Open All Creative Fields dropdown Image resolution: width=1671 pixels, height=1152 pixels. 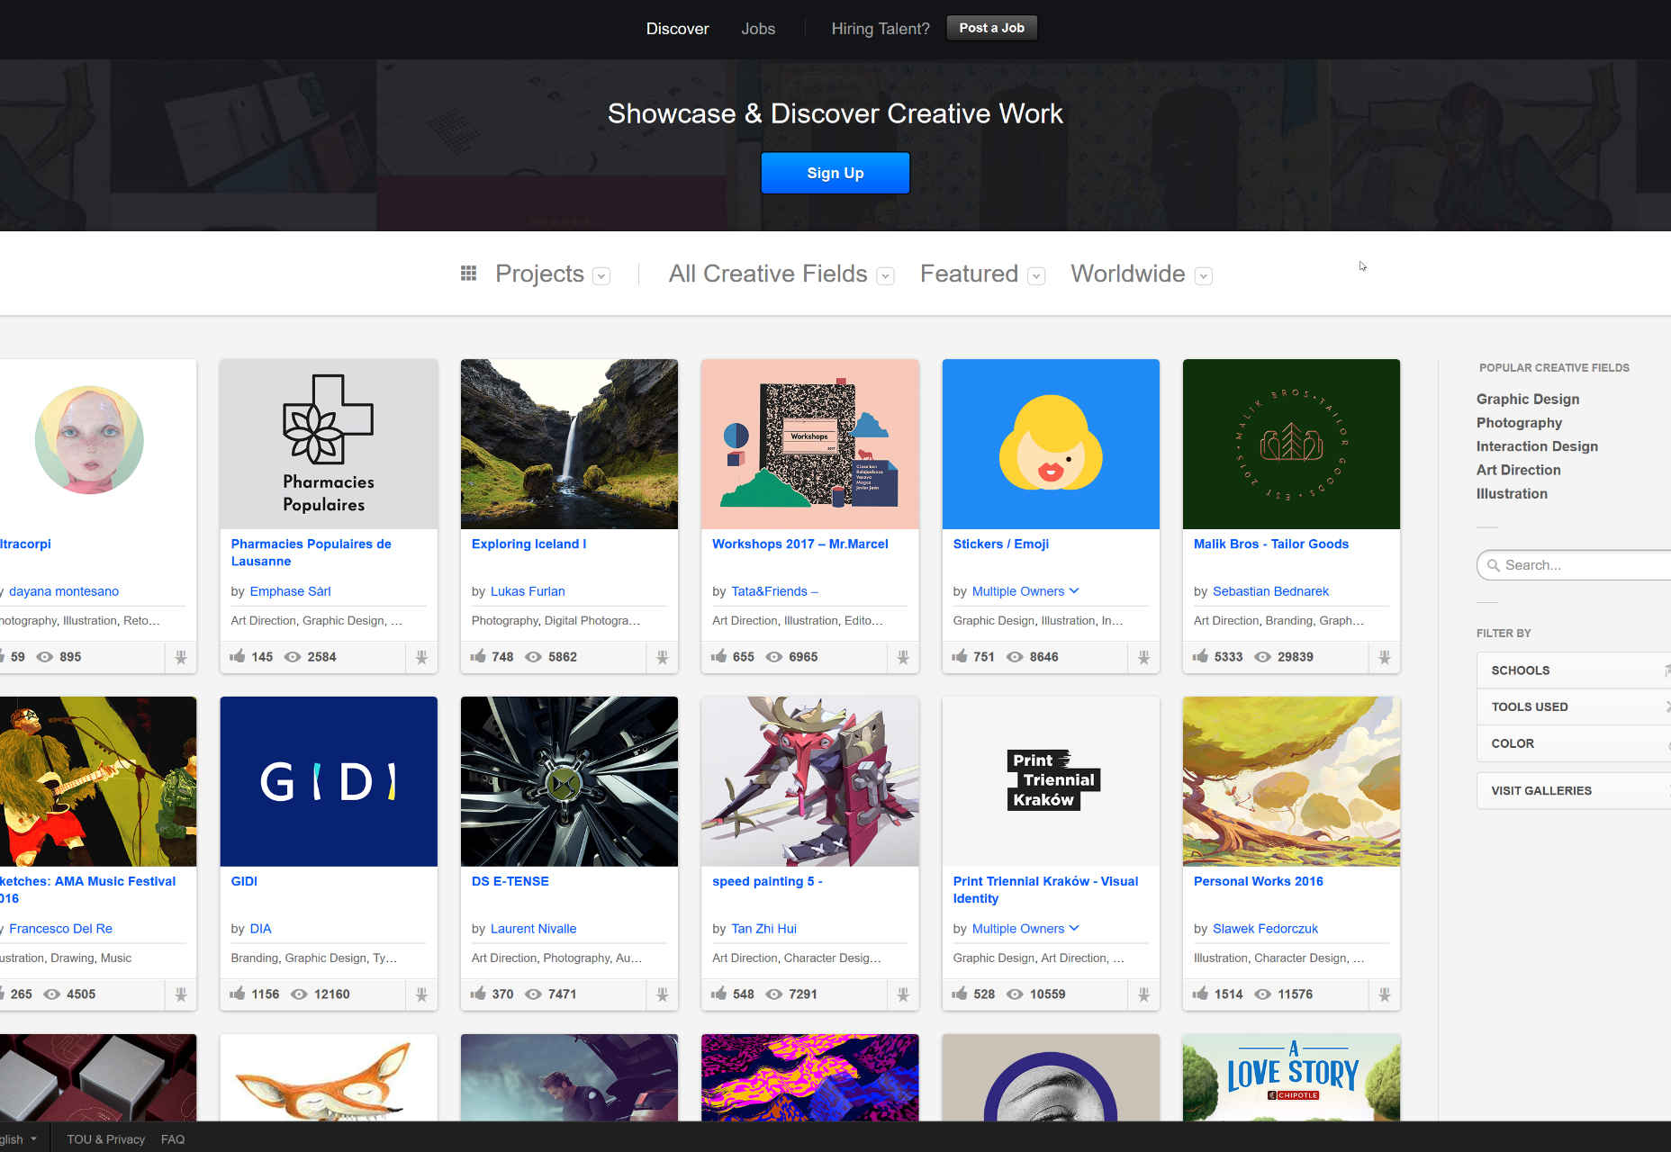[886, 276]
